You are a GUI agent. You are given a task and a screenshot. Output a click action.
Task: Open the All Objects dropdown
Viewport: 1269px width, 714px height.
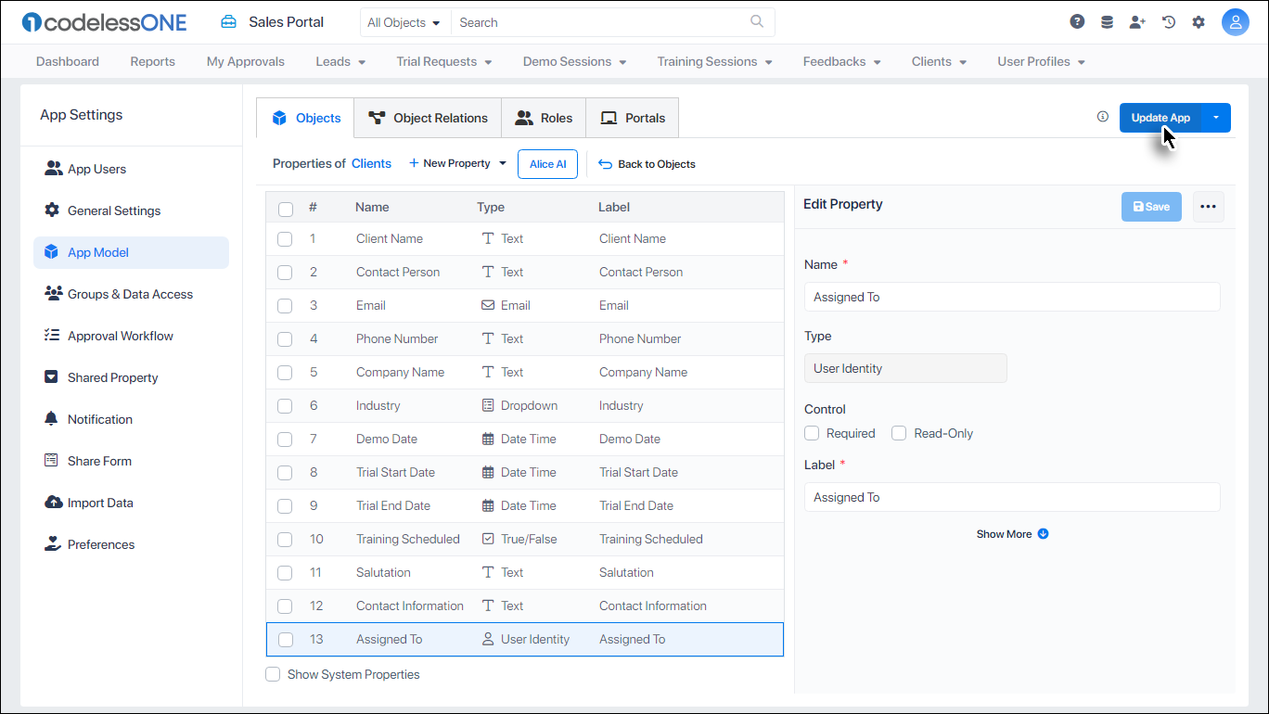[404, 21]
